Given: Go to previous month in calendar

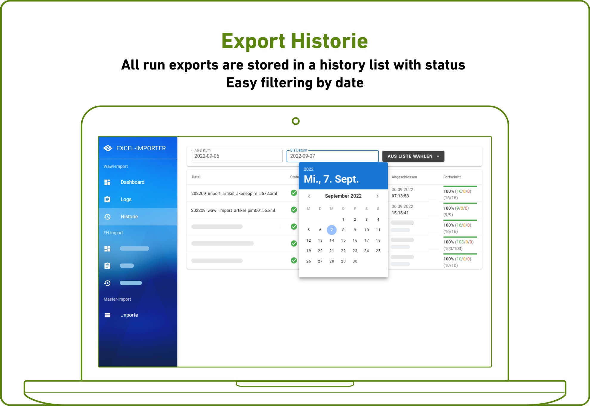Looking at the screenshot, I should coord(309,196).
